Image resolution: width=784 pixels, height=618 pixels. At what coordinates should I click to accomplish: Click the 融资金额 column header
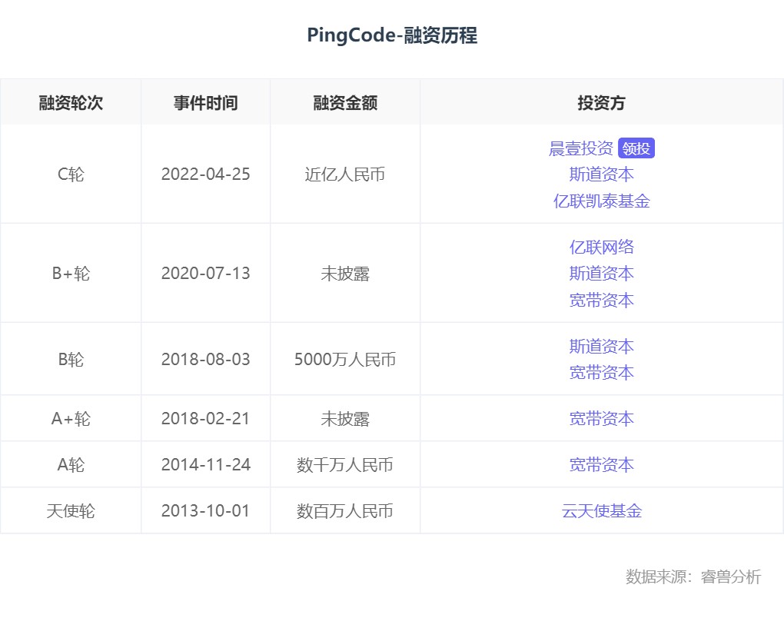[345, 102]
